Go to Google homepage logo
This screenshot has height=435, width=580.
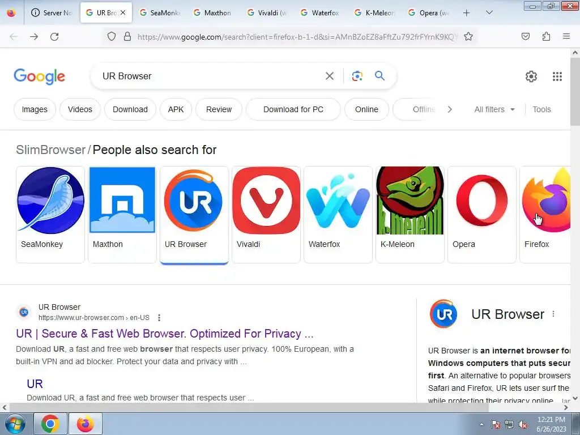(40, 76)
